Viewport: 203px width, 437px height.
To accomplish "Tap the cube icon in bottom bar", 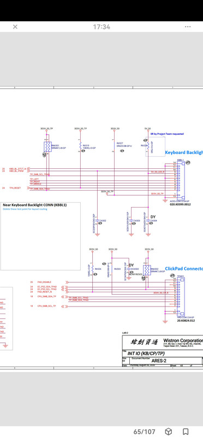I will click(x=168, y=432).
